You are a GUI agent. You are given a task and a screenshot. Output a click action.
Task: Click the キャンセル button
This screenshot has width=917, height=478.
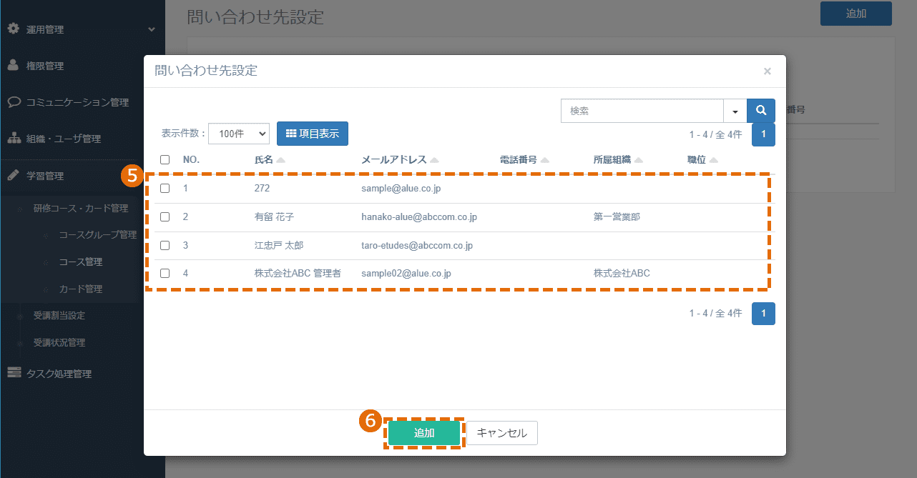(502, 433)
